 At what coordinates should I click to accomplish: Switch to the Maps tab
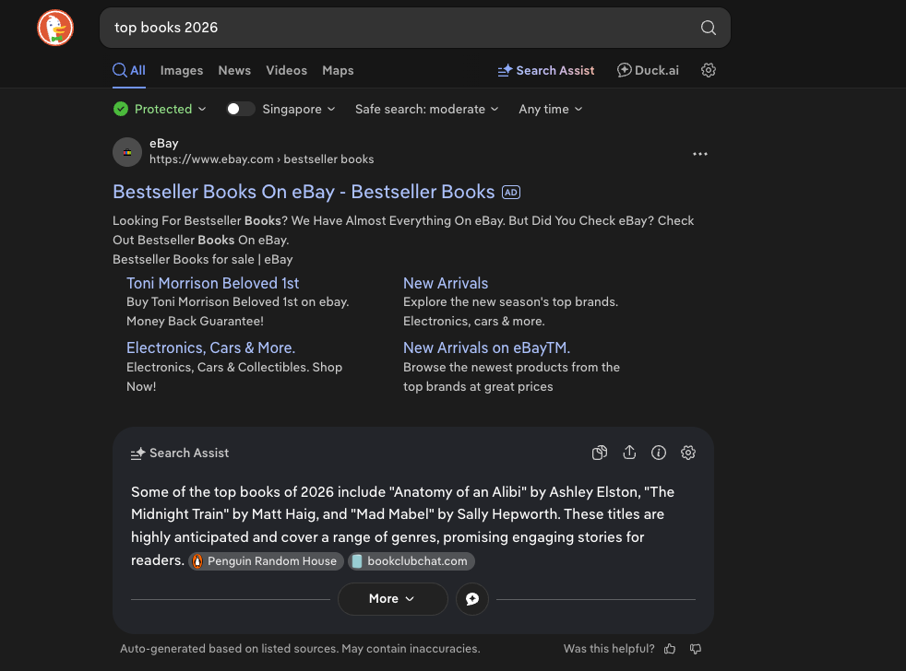tap(338, 70)
